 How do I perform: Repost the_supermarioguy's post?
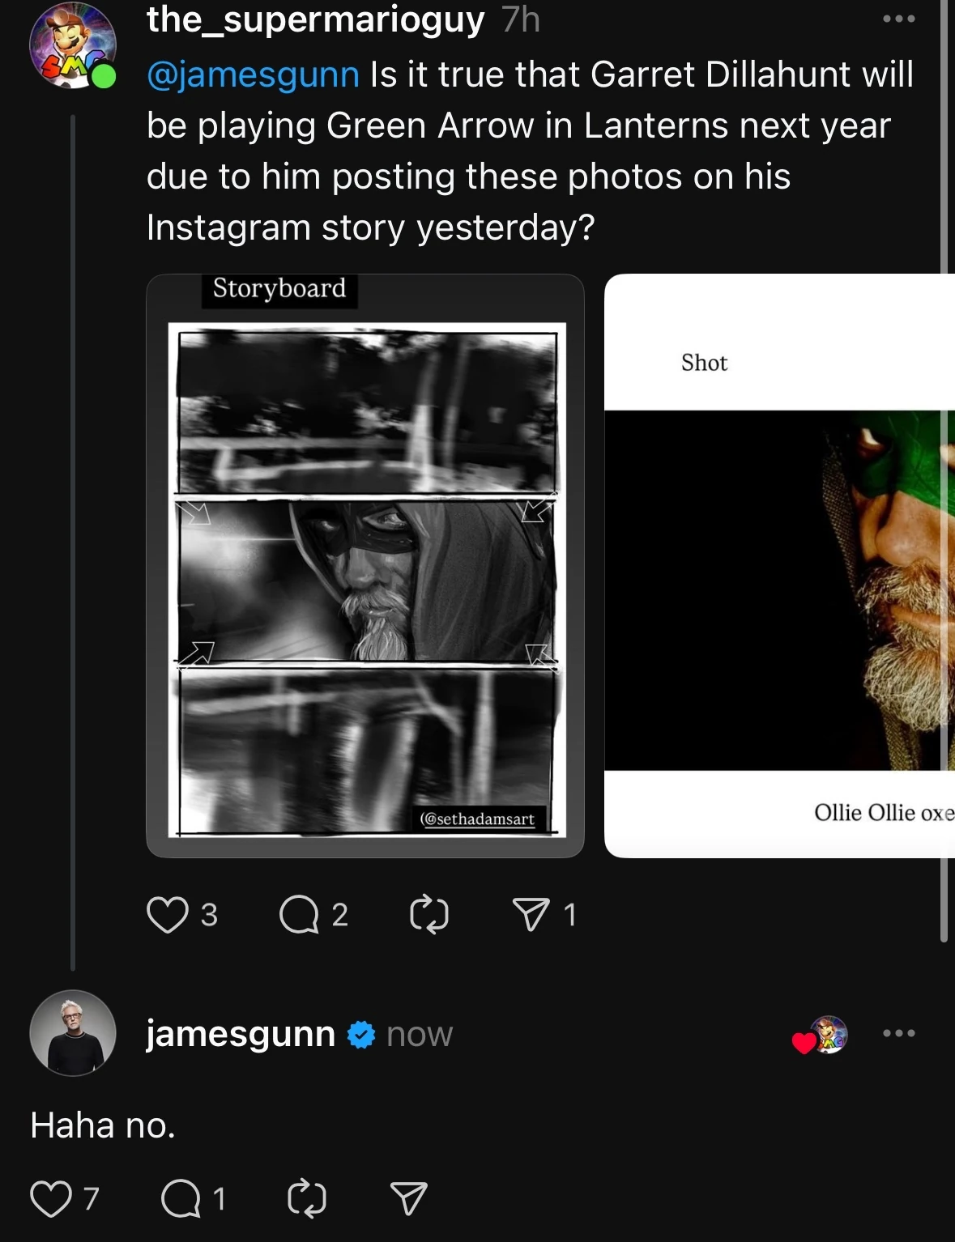point(429,915)
